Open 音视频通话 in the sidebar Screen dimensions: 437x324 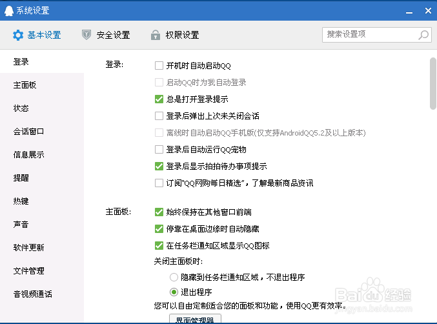pos(42,294)
